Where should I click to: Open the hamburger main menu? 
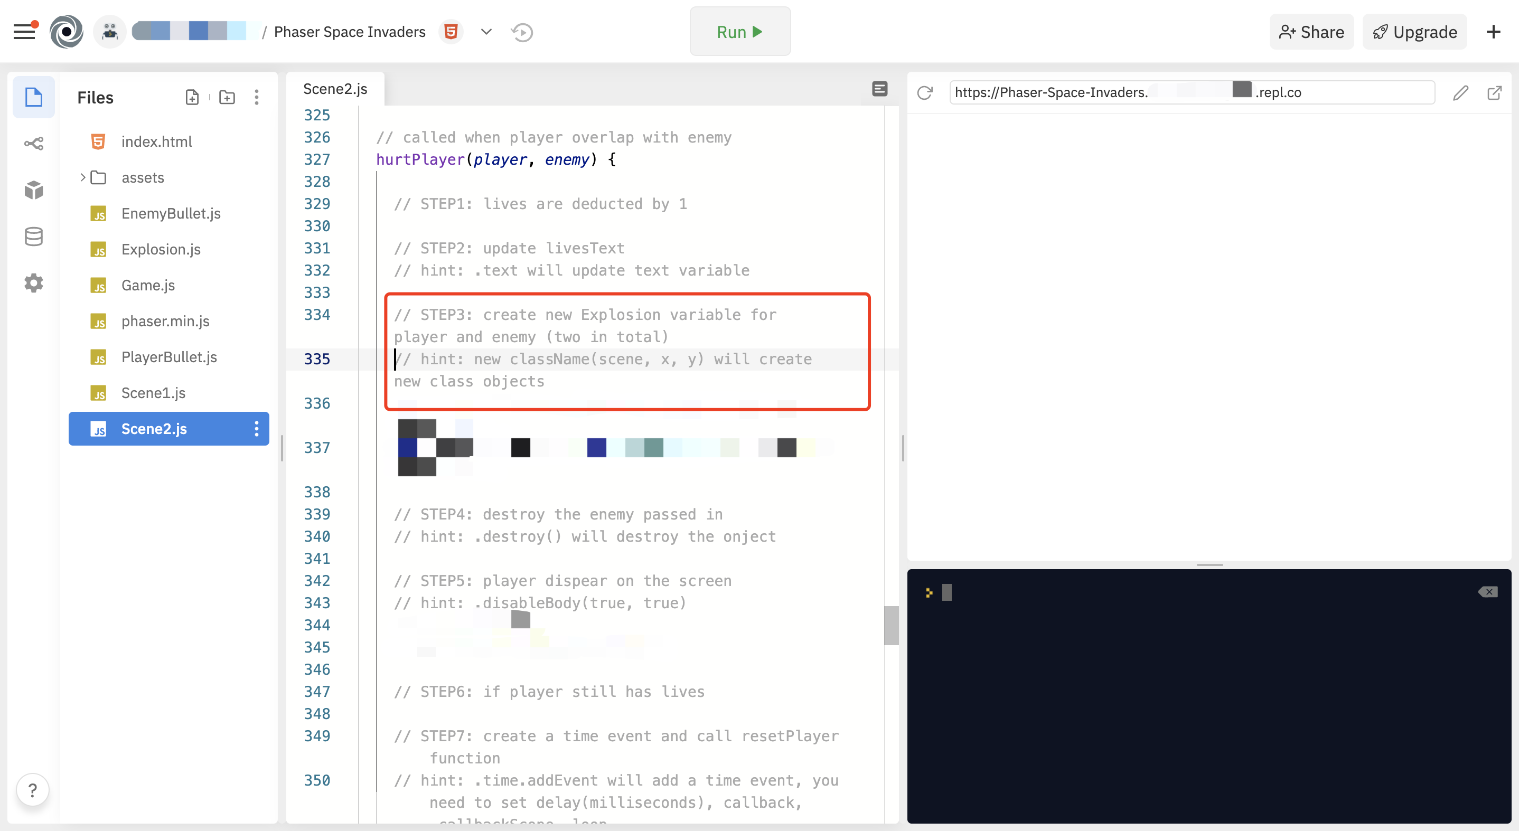pos(25,32)
